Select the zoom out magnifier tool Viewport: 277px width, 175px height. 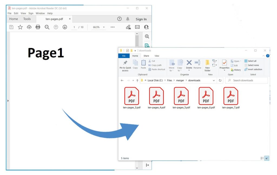(x=47, y=27)
